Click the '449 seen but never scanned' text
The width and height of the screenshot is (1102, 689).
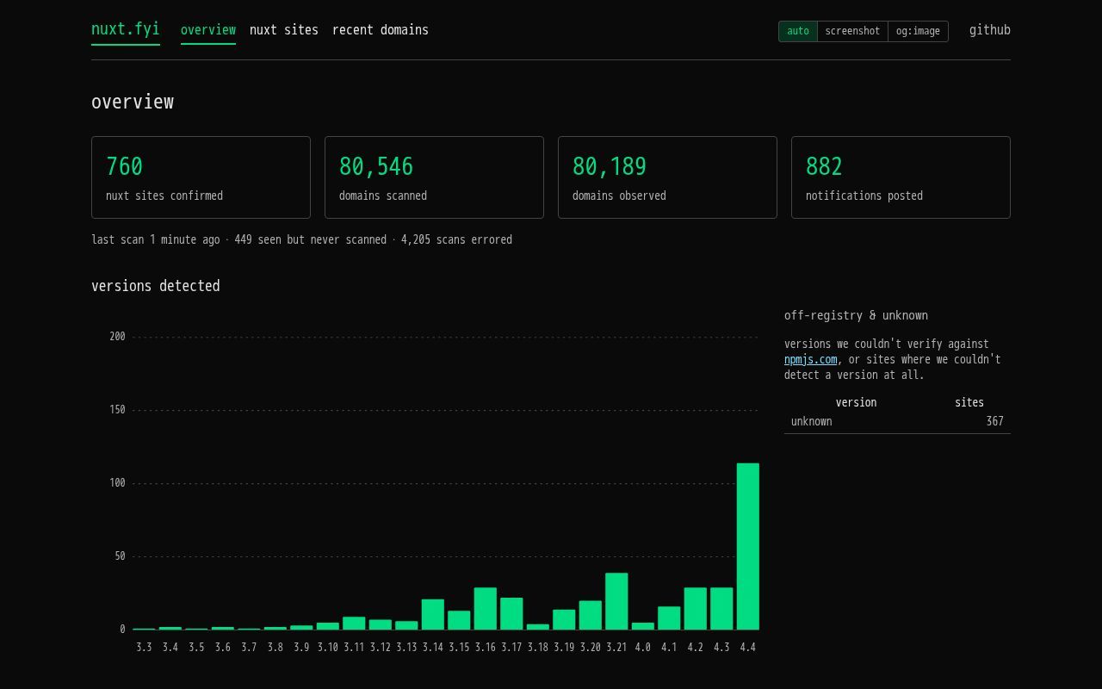[310, 239]
